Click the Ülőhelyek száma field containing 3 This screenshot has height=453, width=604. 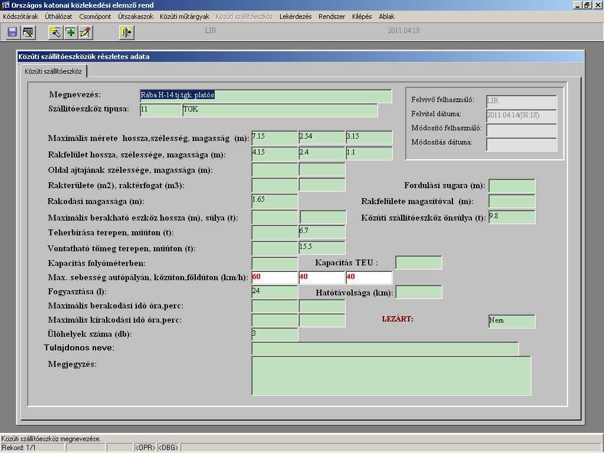click(275, 334)
